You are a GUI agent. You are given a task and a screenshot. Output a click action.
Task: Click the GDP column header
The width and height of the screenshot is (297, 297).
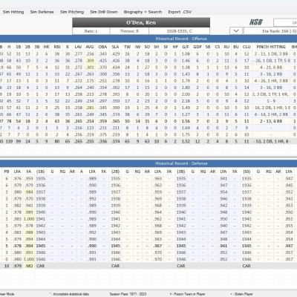tap(198, 47)
